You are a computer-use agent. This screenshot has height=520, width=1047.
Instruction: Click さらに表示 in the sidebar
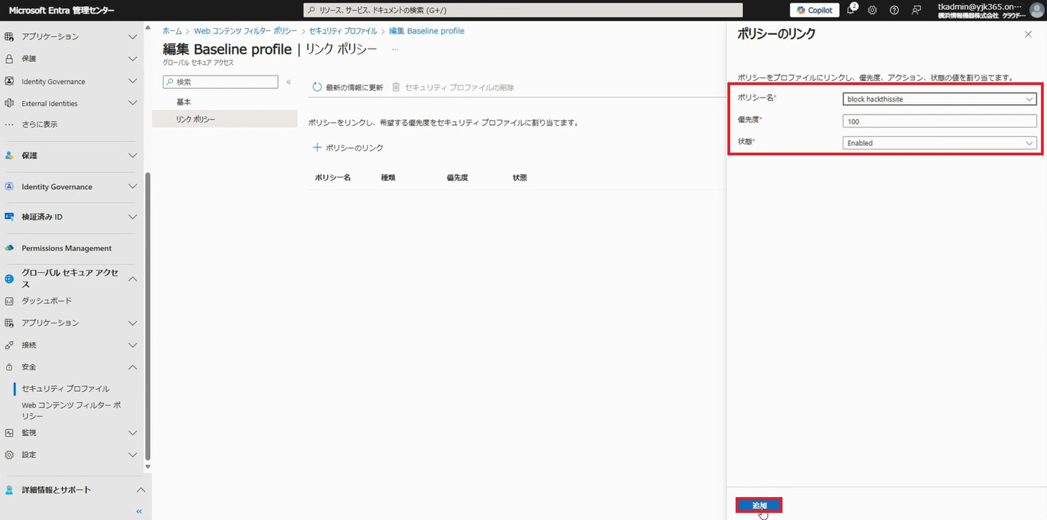tap(39, 124)
